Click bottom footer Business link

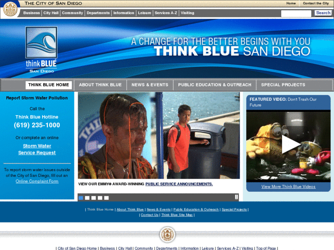[x=108, y=248]
